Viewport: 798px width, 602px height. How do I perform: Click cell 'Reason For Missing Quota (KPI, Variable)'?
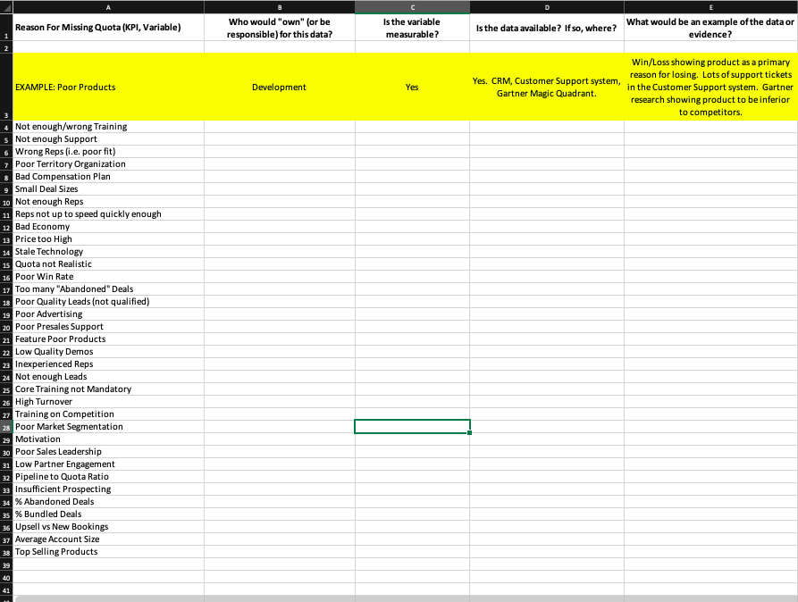point(108,28)
